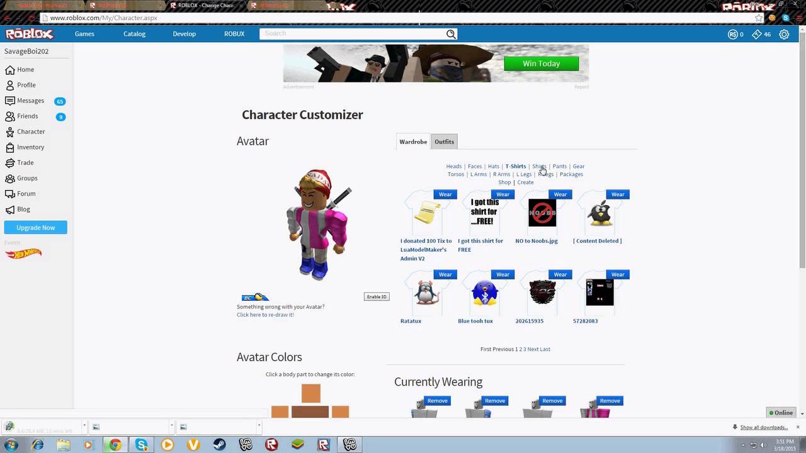
Task: Open the ROBUX menu
Action: coord(234,34)
